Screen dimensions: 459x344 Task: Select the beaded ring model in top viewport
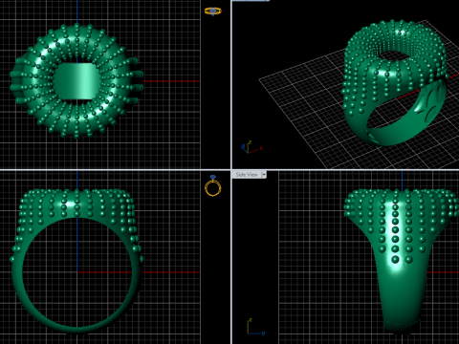point(76,81)
